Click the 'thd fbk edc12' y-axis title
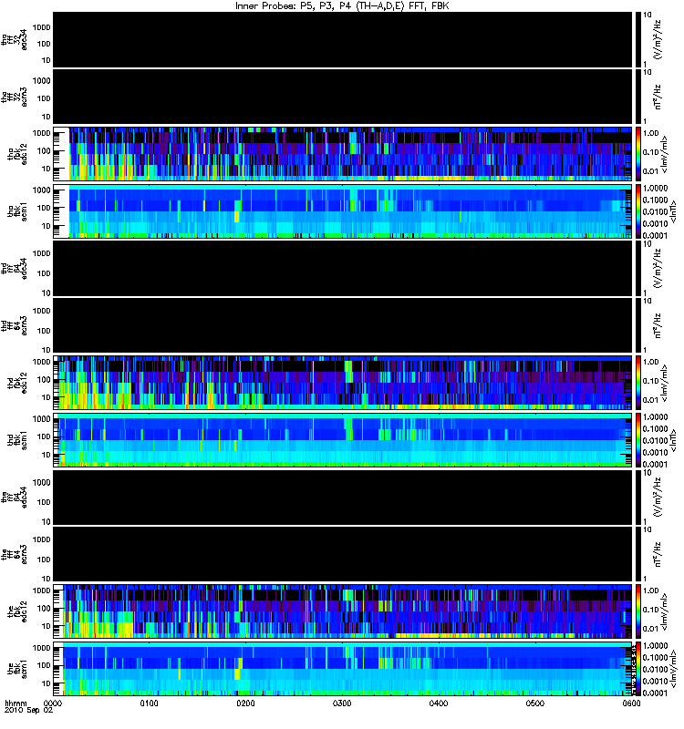This screenshot has height=729, width=684. pos(17,383)
